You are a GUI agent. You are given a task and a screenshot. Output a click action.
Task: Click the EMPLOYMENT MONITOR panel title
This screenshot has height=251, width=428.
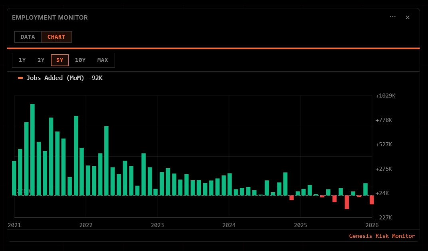pos(50,18)
